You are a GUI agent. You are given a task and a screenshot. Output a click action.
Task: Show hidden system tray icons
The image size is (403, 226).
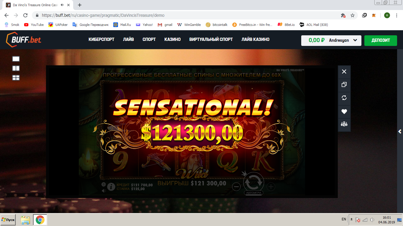point(351,220)
